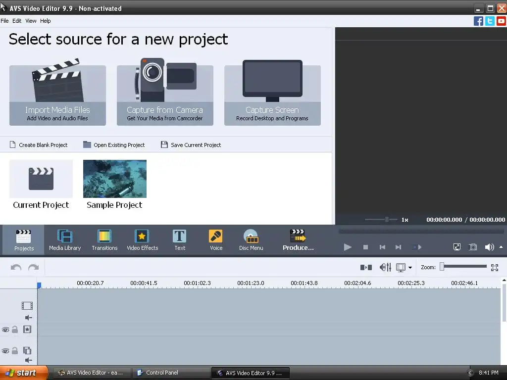Adjust the timeline Zoom slider
The width and height of the screenshot is (507, 380).
point(463,267)
